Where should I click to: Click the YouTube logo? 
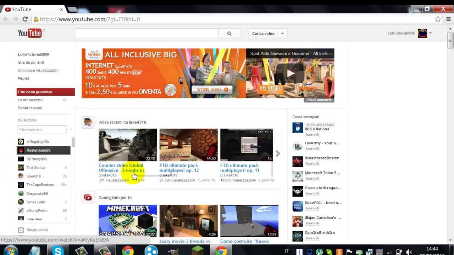pyautogui.click(x=30, y=33)
